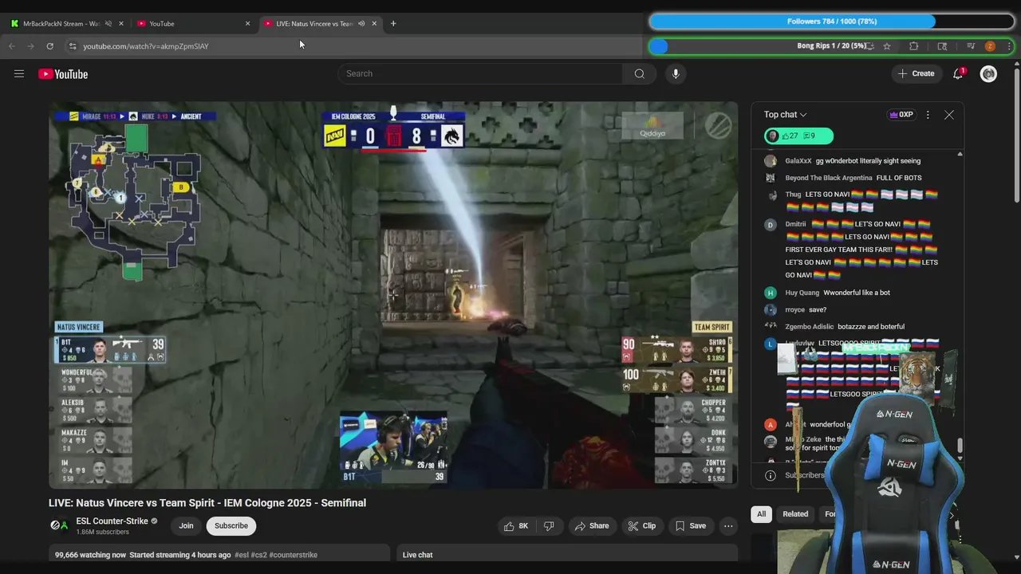Click the chat reactions 27 pill
This screenshot has width=1021, height=574.
[x=798, y=136]
